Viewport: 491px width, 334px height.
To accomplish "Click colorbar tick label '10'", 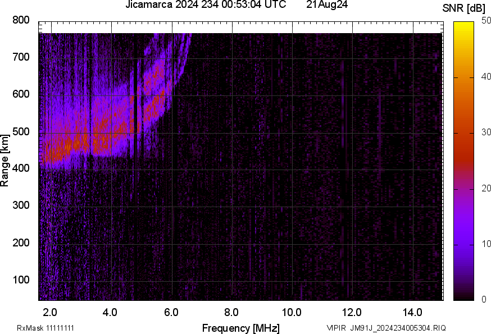I will [486, 244].
